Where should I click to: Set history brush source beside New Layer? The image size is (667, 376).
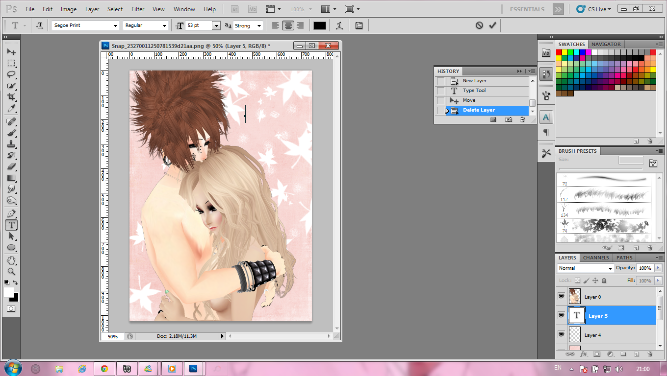point(441,81)
